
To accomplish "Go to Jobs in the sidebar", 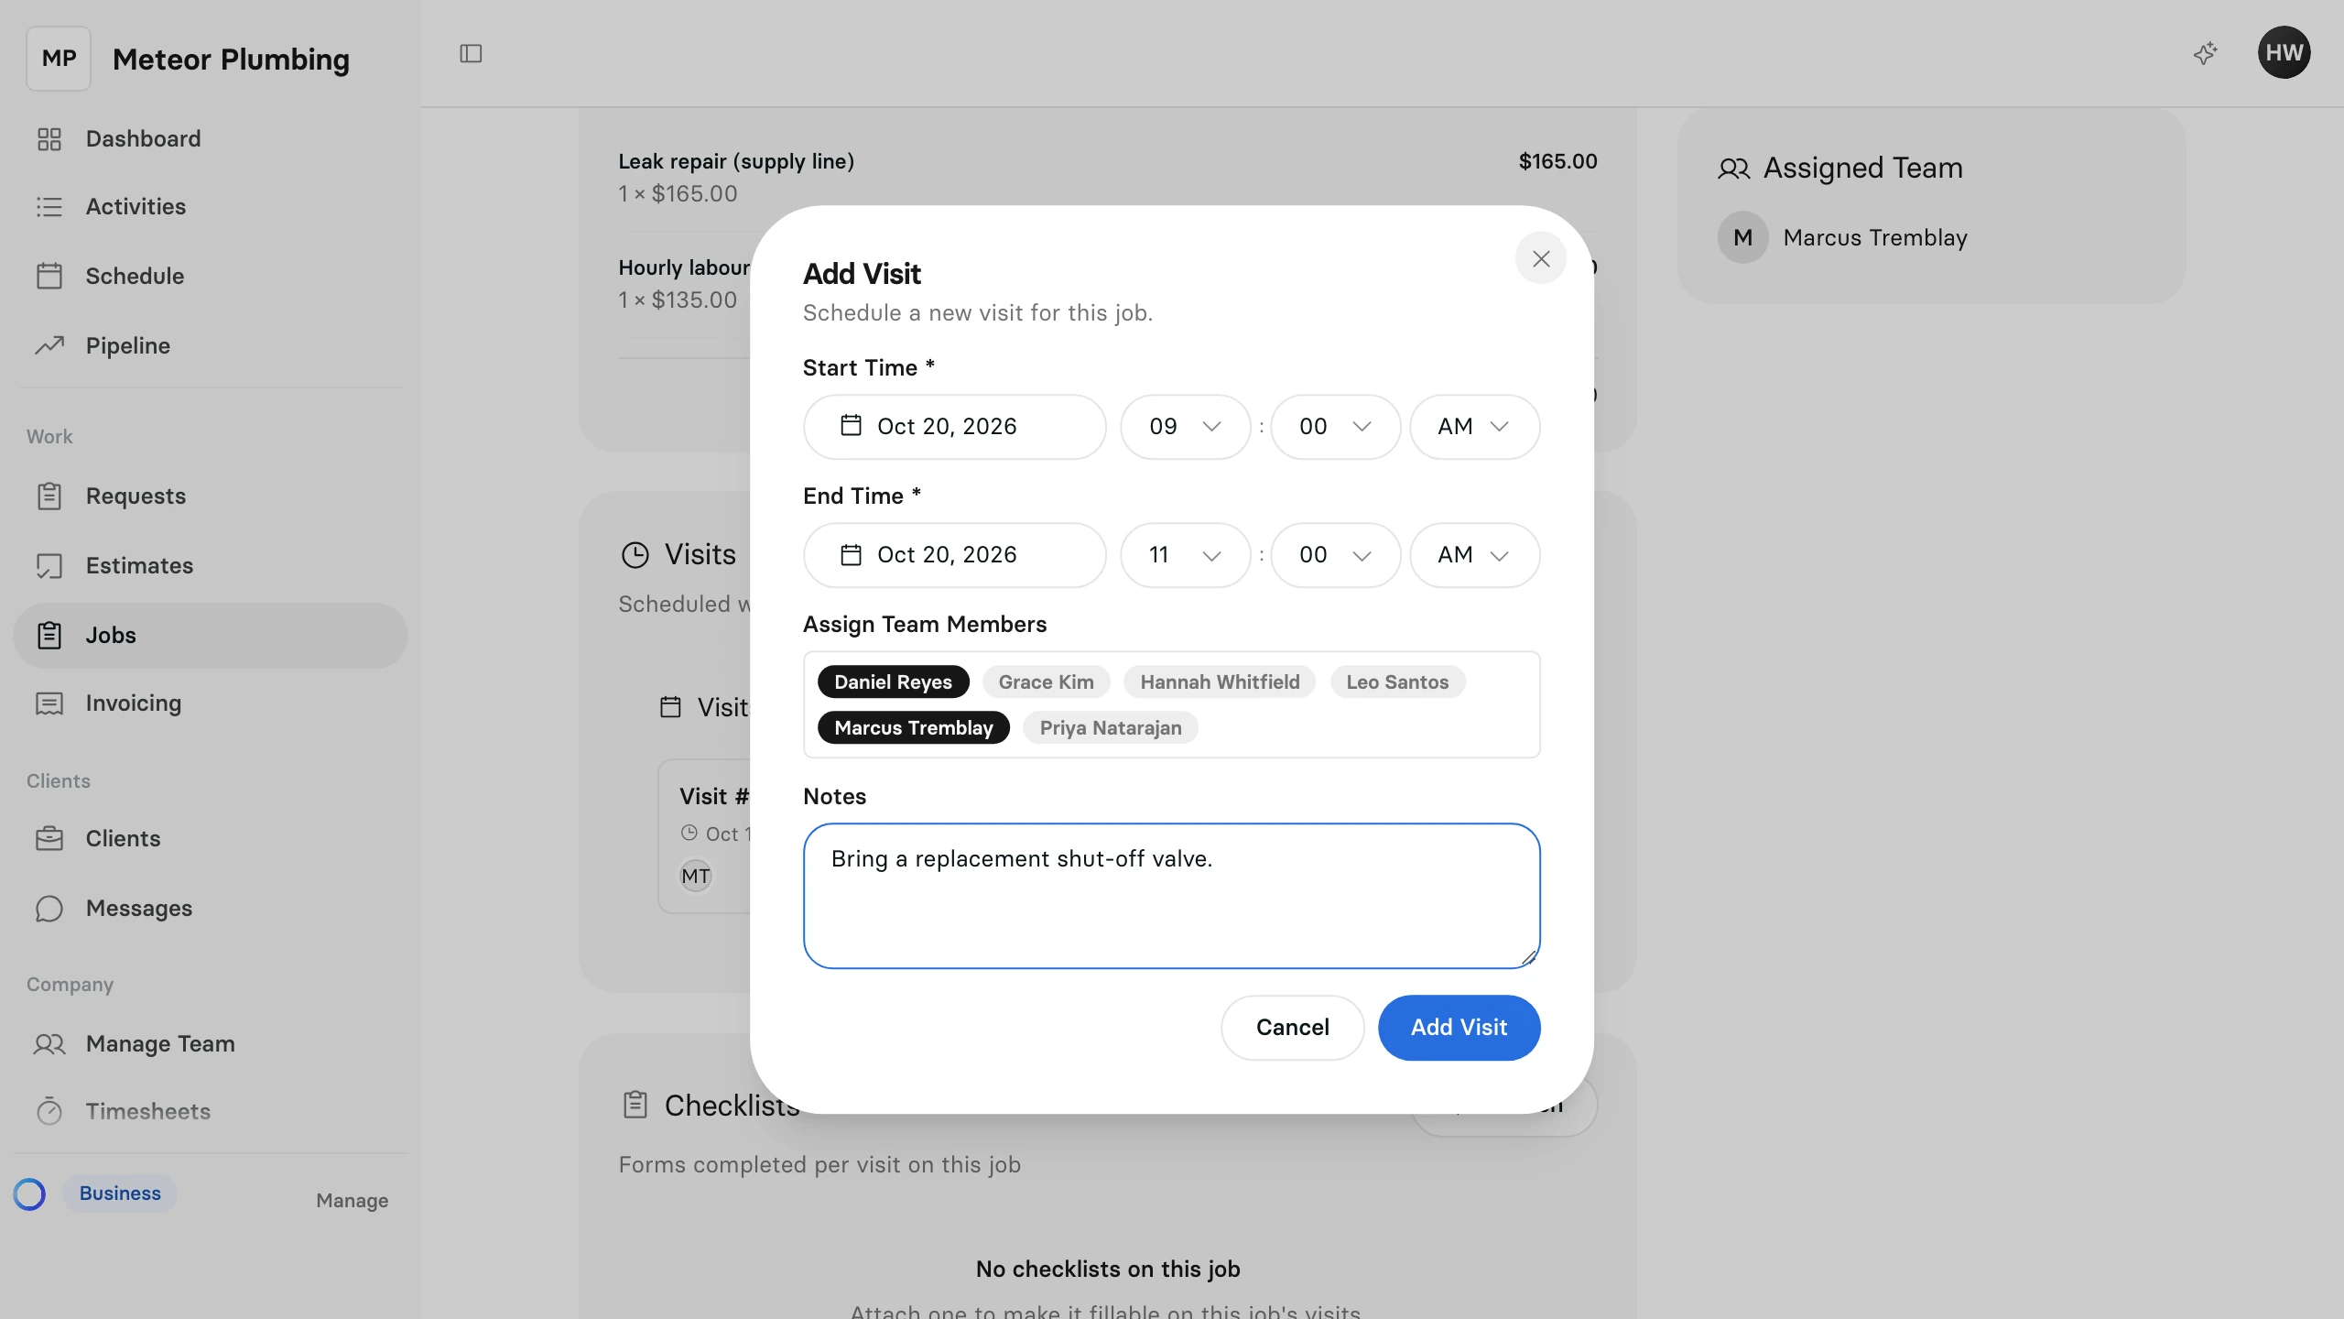I will tap(211, 635).
